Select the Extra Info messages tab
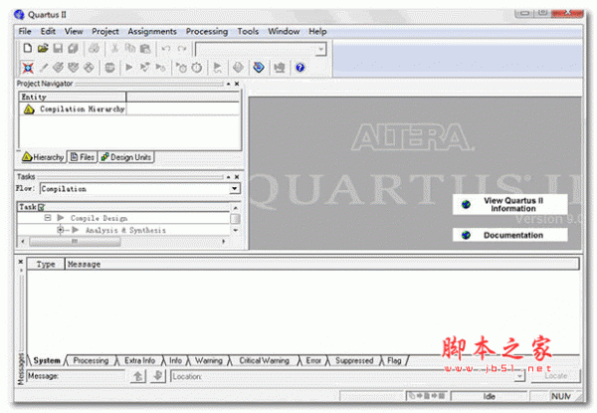597x413 pixels. point(139,360)
